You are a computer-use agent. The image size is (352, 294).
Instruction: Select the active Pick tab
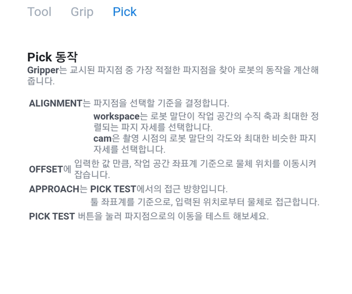coord(125,12)
